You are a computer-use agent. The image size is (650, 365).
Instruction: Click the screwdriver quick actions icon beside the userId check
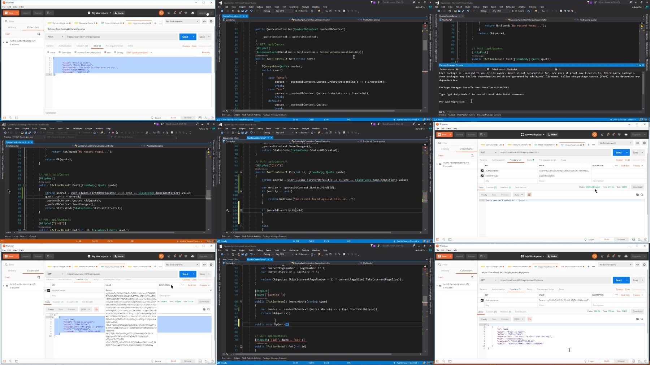click(227, 210)
